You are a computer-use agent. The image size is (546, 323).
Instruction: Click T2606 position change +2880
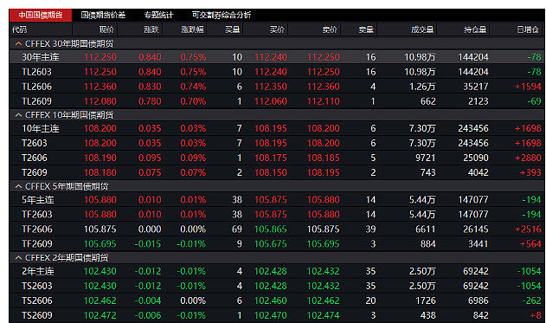pos(528,158)
